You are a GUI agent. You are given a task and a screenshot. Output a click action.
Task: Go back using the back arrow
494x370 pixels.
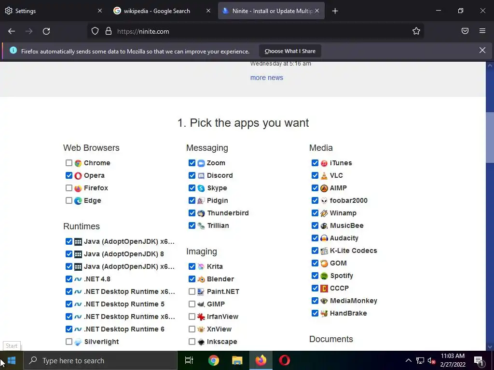pos(12,31)
